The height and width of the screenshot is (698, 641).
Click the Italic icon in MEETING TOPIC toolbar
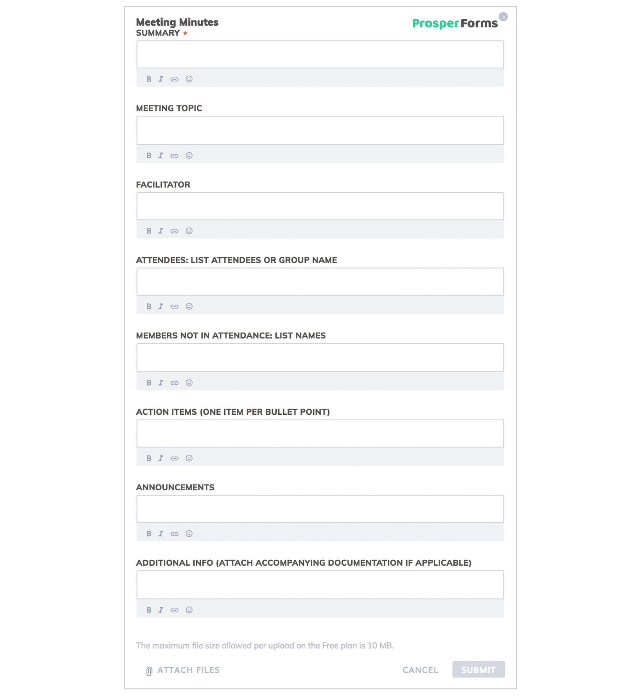click(161, 154)
